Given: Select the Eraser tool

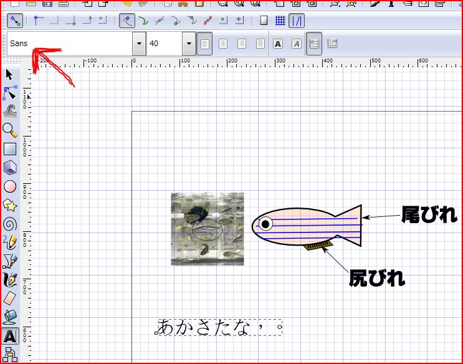Looking at the screenshot, I should pos(10,299).
